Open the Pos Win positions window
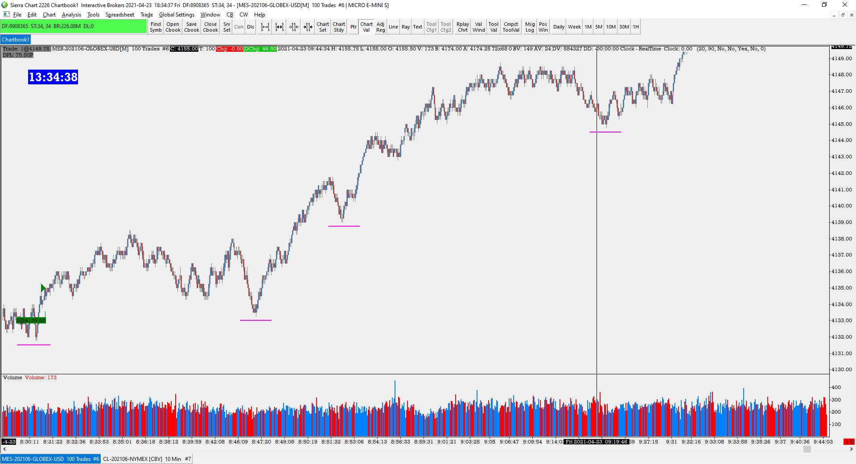The height and width of the screenshot is (464, 856). click(x=543, y=27)
